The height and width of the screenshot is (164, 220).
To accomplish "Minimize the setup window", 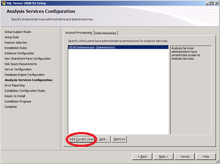I will [207, 3].
